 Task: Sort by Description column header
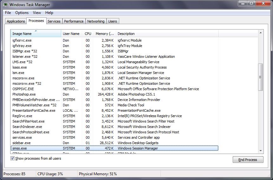[x=167, y=34]
